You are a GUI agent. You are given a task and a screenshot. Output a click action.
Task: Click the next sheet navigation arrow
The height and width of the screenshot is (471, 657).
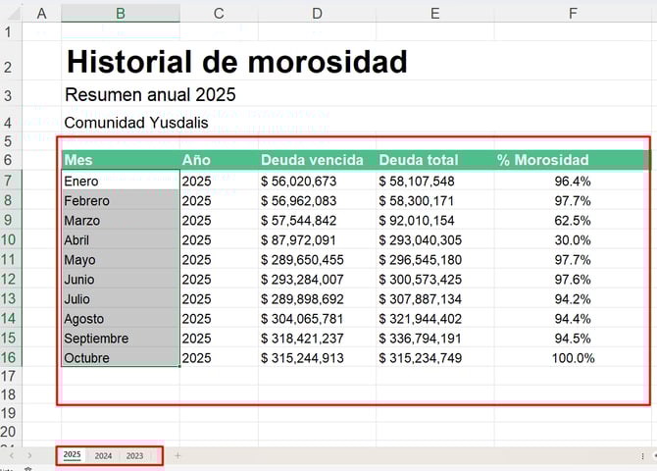click(x=30, y=455)
